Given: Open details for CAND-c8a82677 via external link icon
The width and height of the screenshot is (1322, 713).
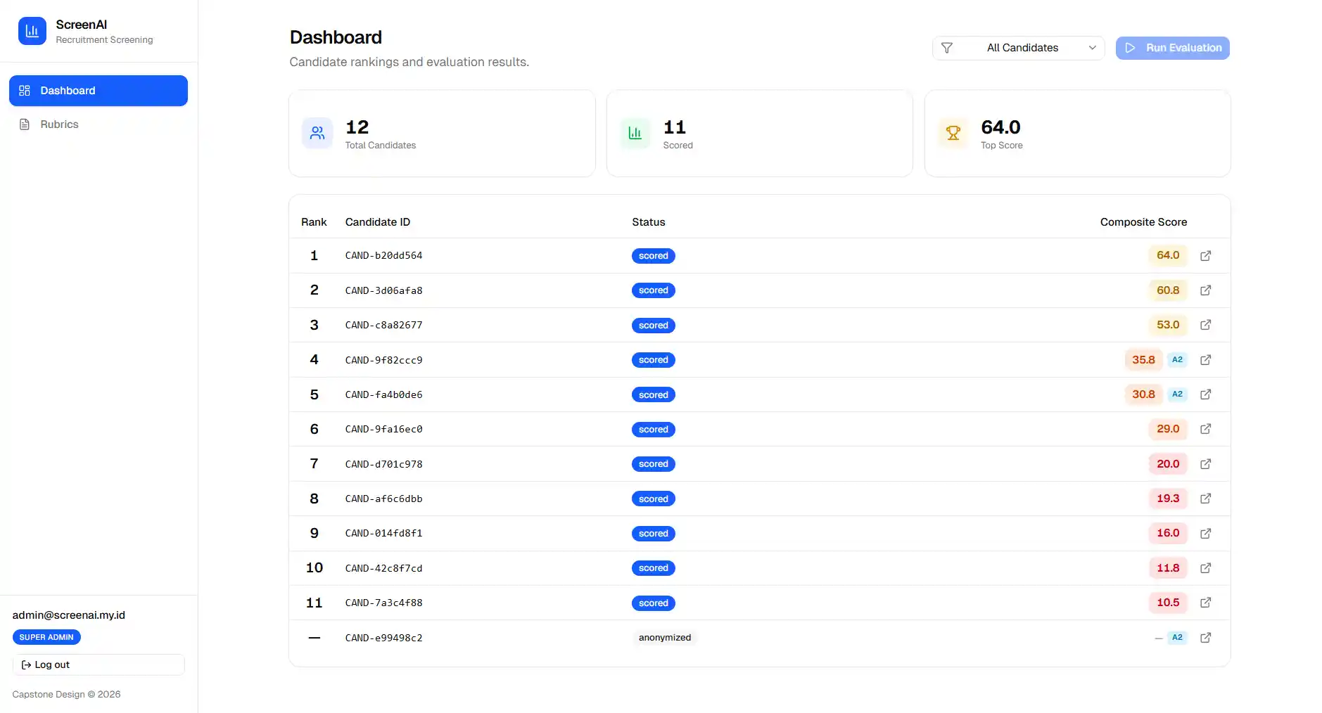Looking at the screenshot, I should pyautogui.click(x=1205, y=325).
